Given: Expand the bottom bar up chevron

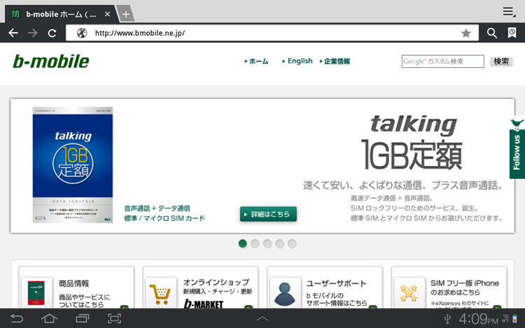Looking at the screenshot, I should (x=262, y=319).
